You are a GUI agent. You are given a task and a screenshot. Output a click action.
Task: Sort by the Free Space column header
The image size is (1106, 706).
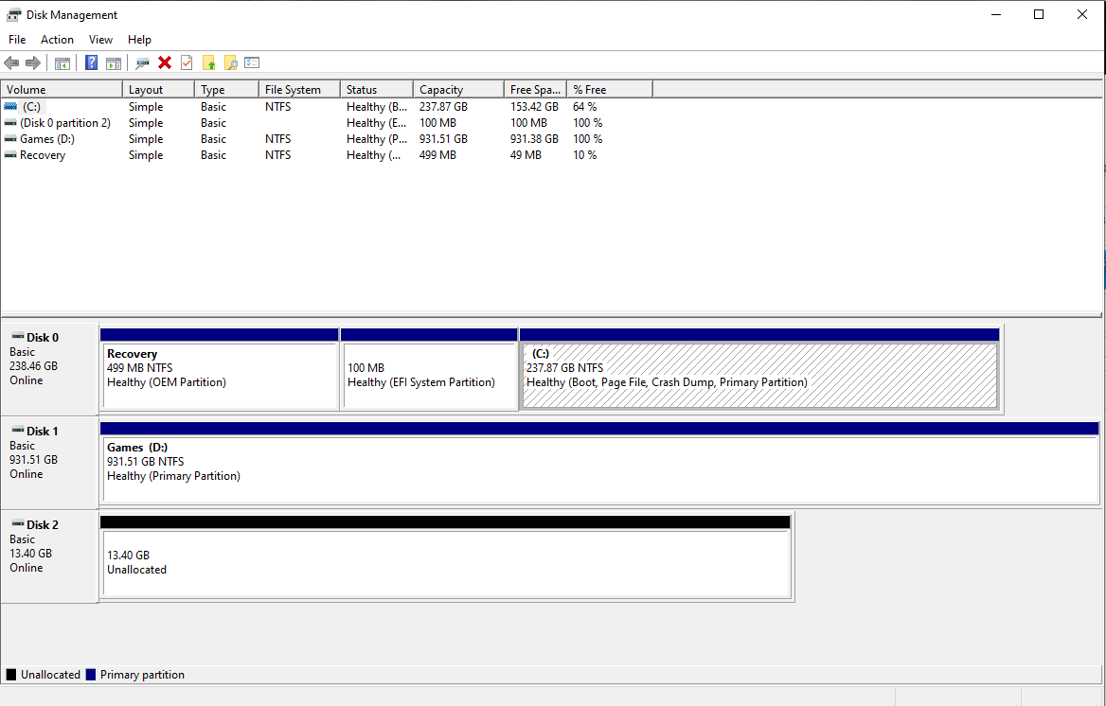point(536,90)
